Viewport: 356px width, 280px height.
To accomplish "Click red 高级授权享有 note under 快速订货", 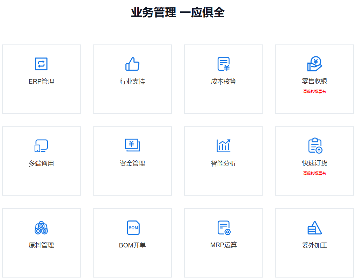I will (x=314, y=173).
